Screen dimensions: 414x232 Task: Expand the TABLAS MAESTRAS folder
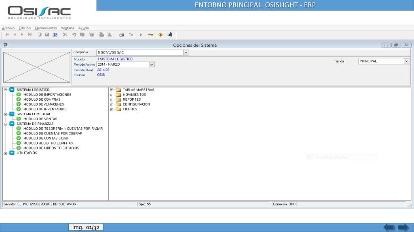(x=112, y=90)
